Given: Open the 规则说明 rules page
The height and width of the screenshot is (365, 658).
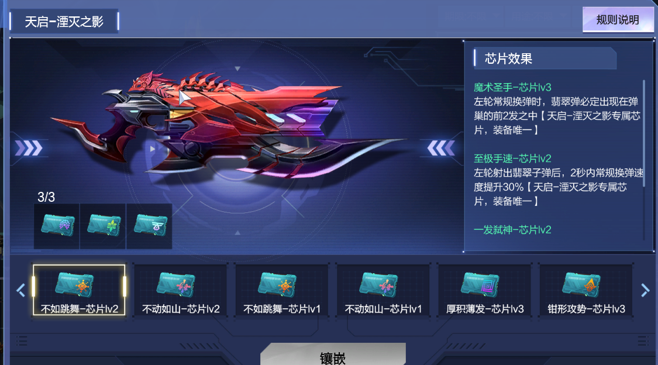Looking at the screenshot, I should coord(618,20).
